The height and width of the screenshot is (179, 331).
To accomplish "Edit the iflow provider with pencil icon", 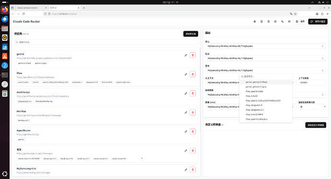I will [x=186, y=74].
